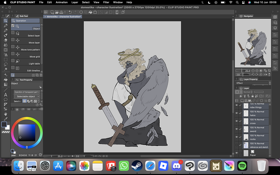Select the Balloon tool
280x175 pixels.
[x=5, y=100]
